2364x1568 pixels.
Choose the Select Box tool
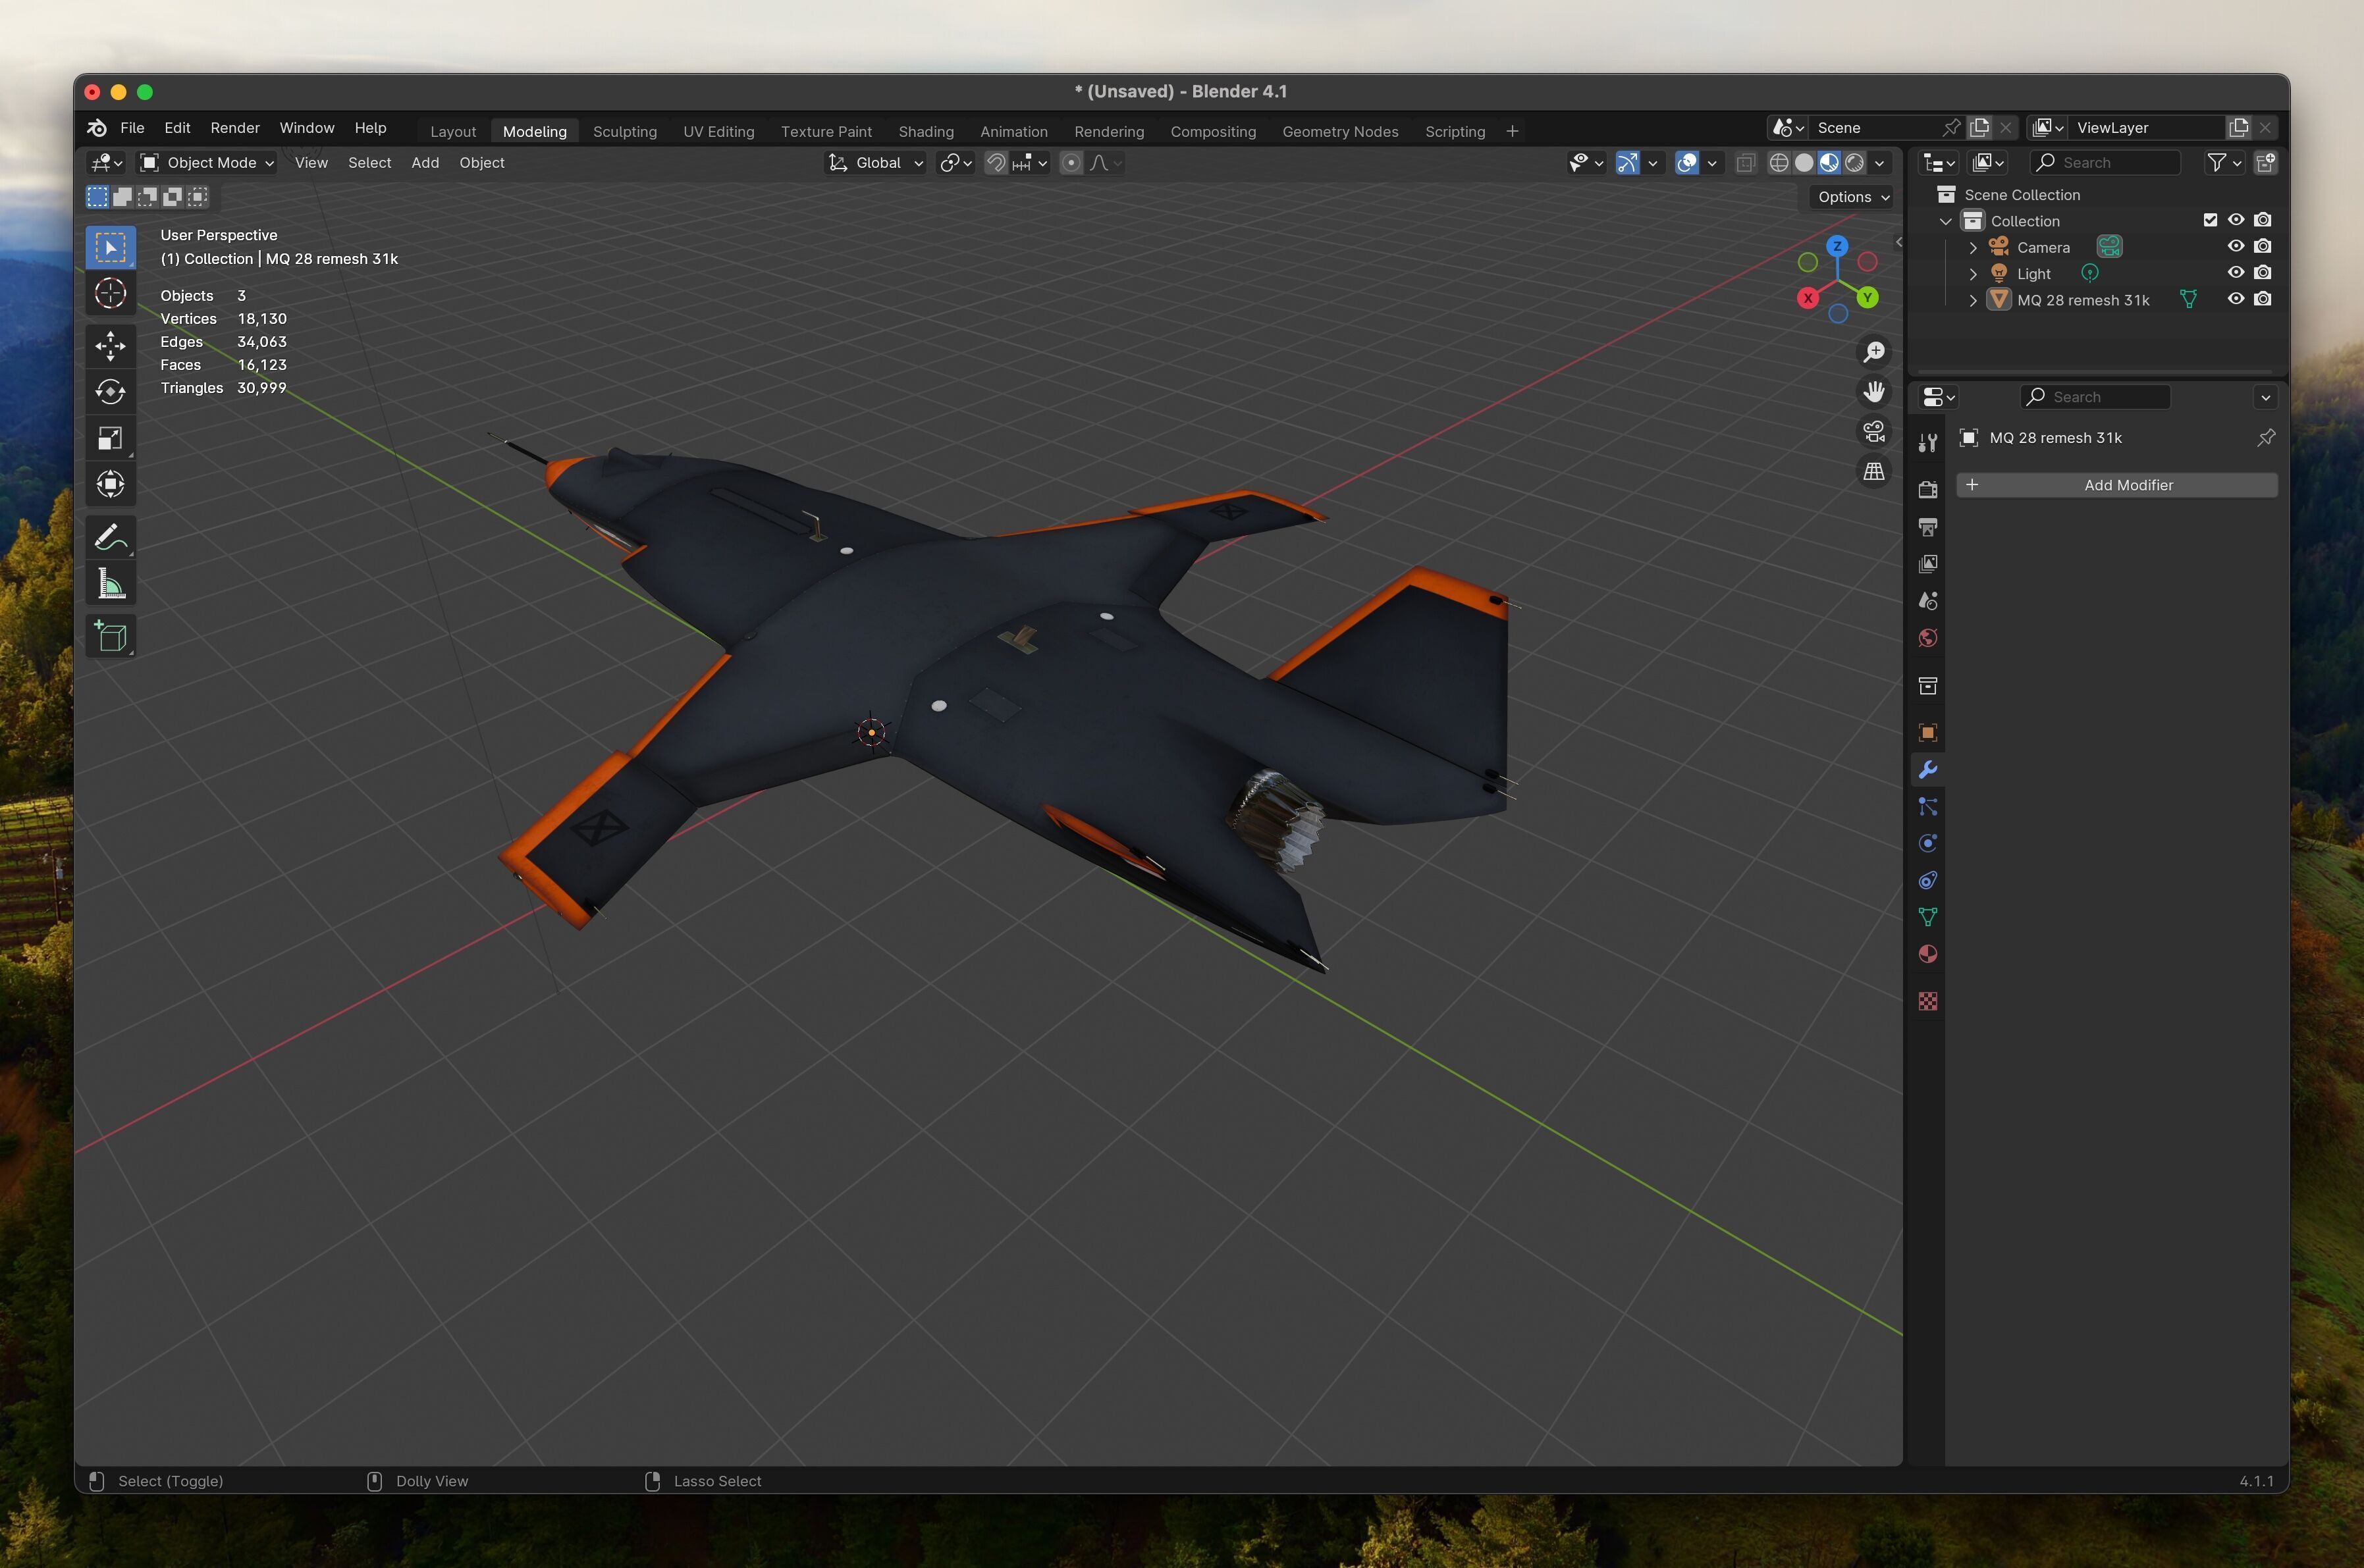pos(110,247)
